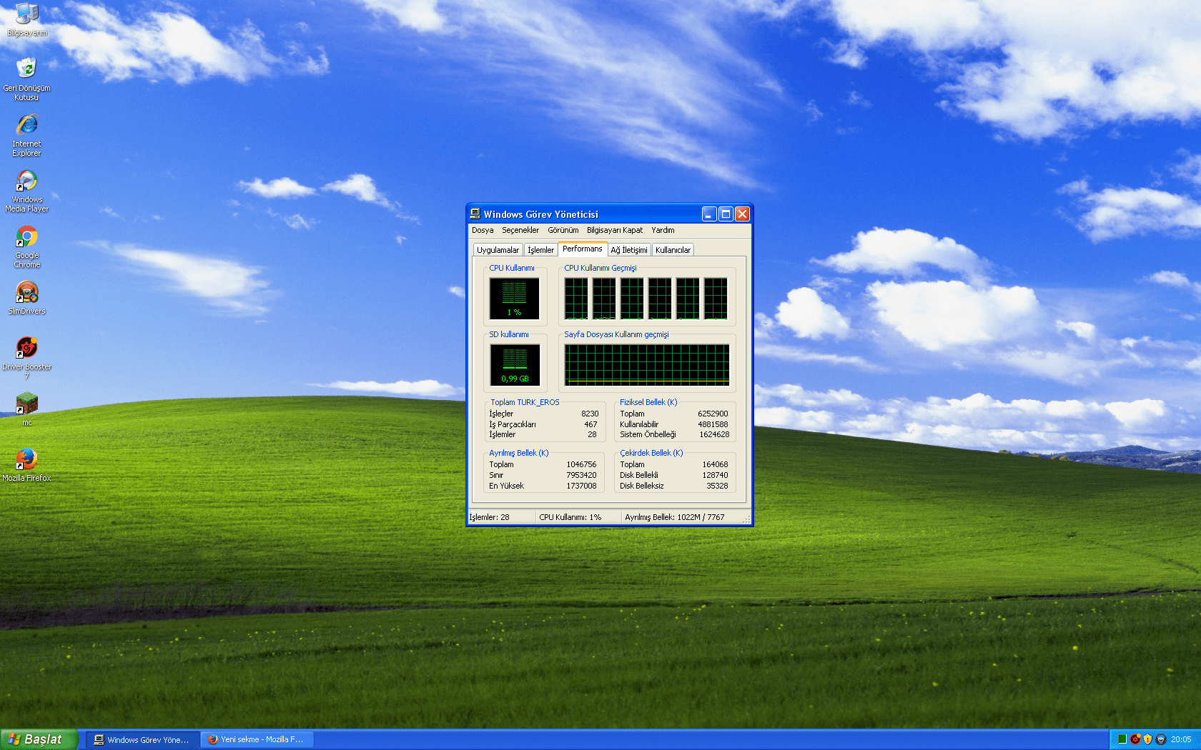The width and height of the screenshot is (1201, 750).
Task: Select the Performans tab
Action: pos(582,249)
